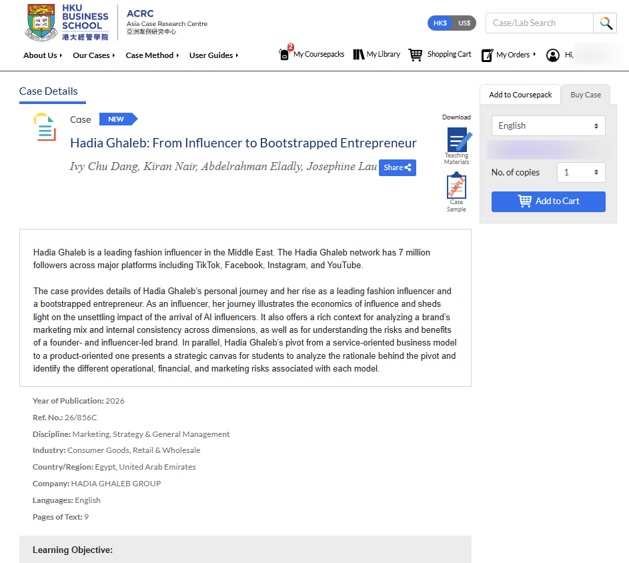Click the Discipline Marketing, Strategy text
Image resolution: width=629 pixels, height=563 pixels.
click(x=131, y=434)
